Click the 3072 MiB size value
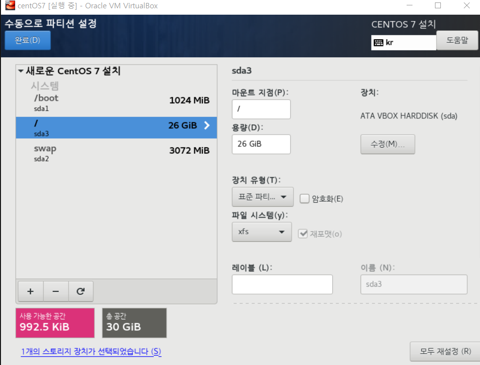The height and width of the screenshot is (365, 480). (189, 150)
